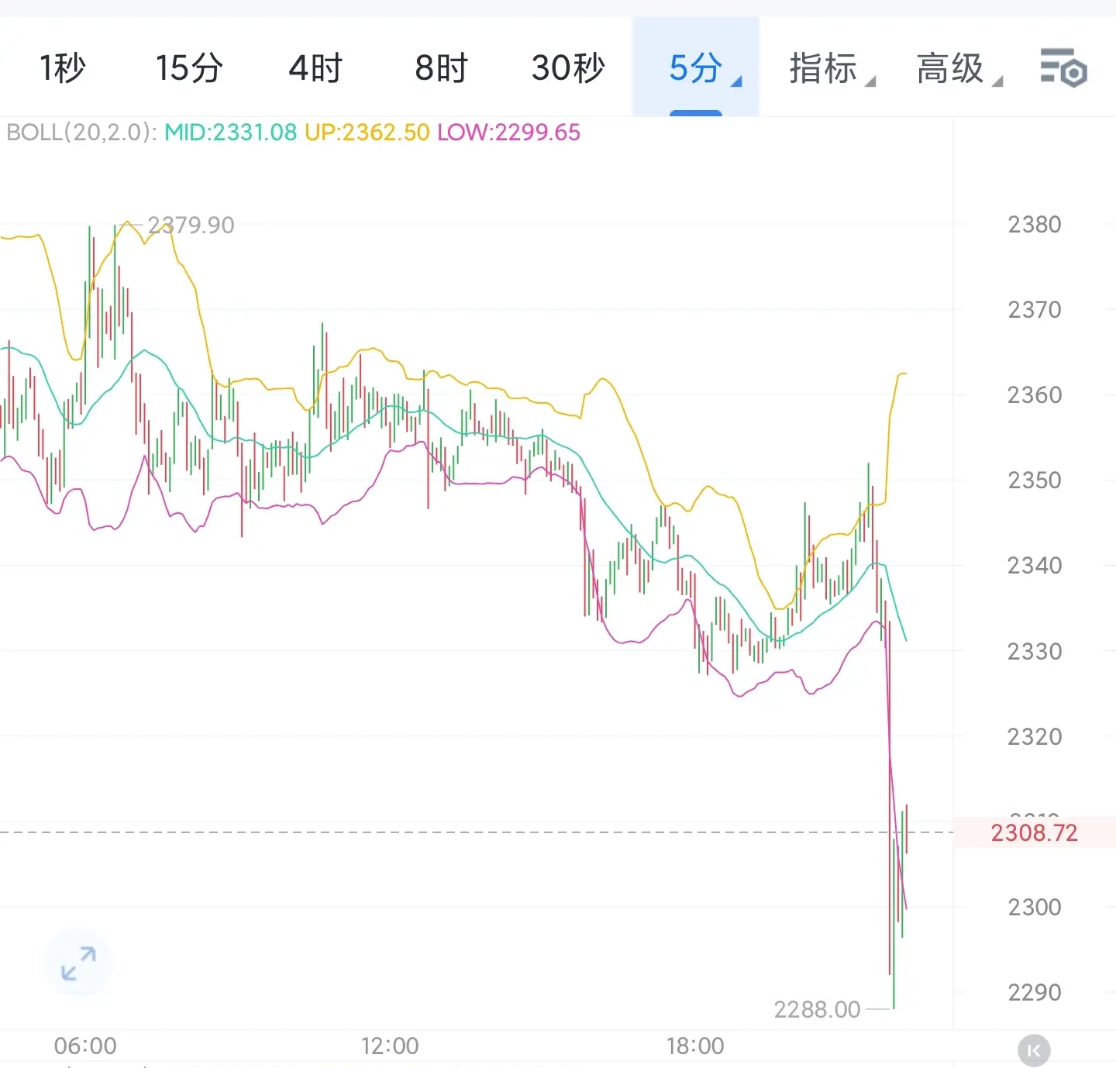Tap the 2360 price axis label
This screenshot has height=1068, width=1116.
click(1034, 395)
